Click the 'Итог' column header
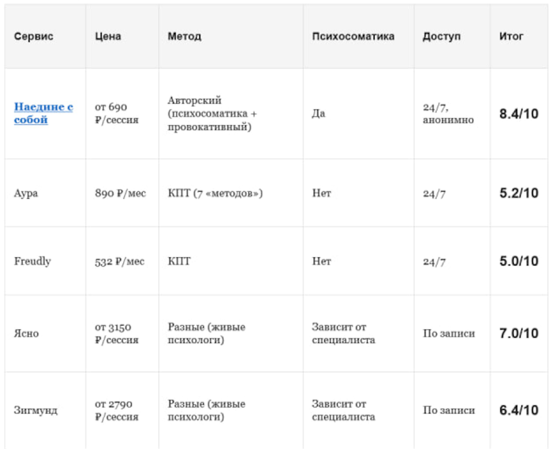 point(511,36)
